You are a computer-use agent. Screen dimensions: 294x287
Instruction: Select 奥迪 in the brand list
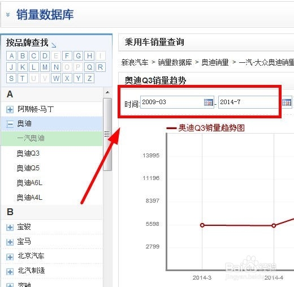(x=24, y=124)
